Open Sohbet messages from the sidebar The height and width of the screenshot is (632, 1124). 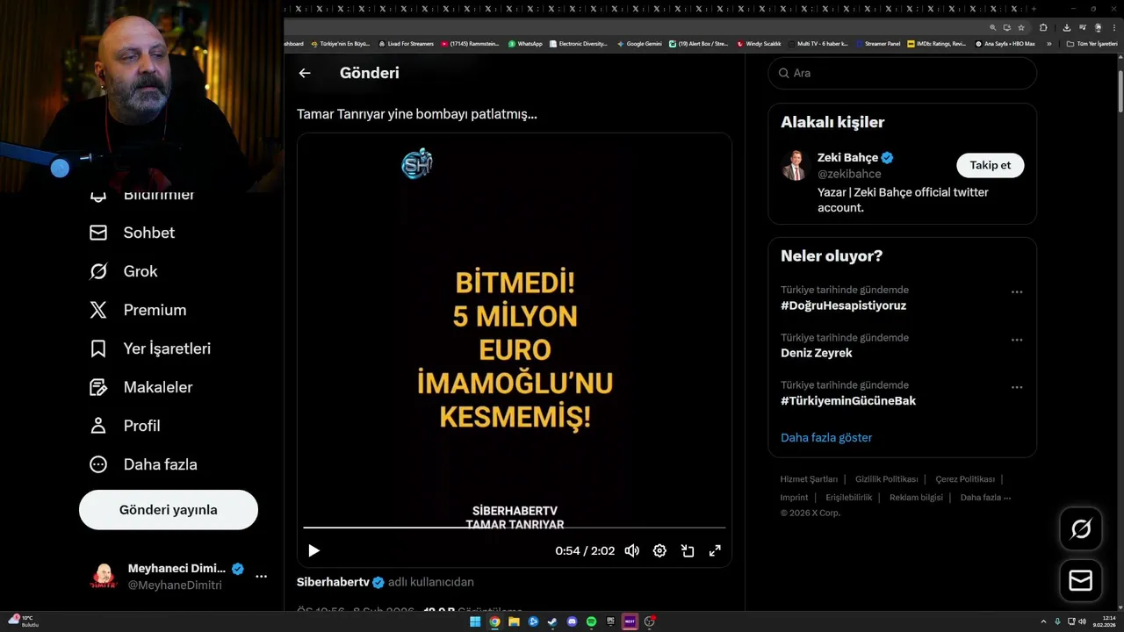pos(133,233)
